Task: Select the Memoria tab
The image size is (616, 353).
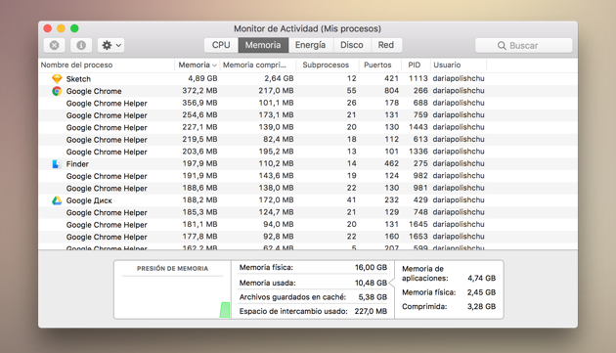Action: (263, 45)
